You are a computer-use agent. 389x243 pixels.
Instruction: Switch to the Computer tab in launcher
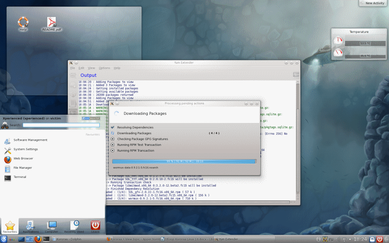[x=51, y=227]
